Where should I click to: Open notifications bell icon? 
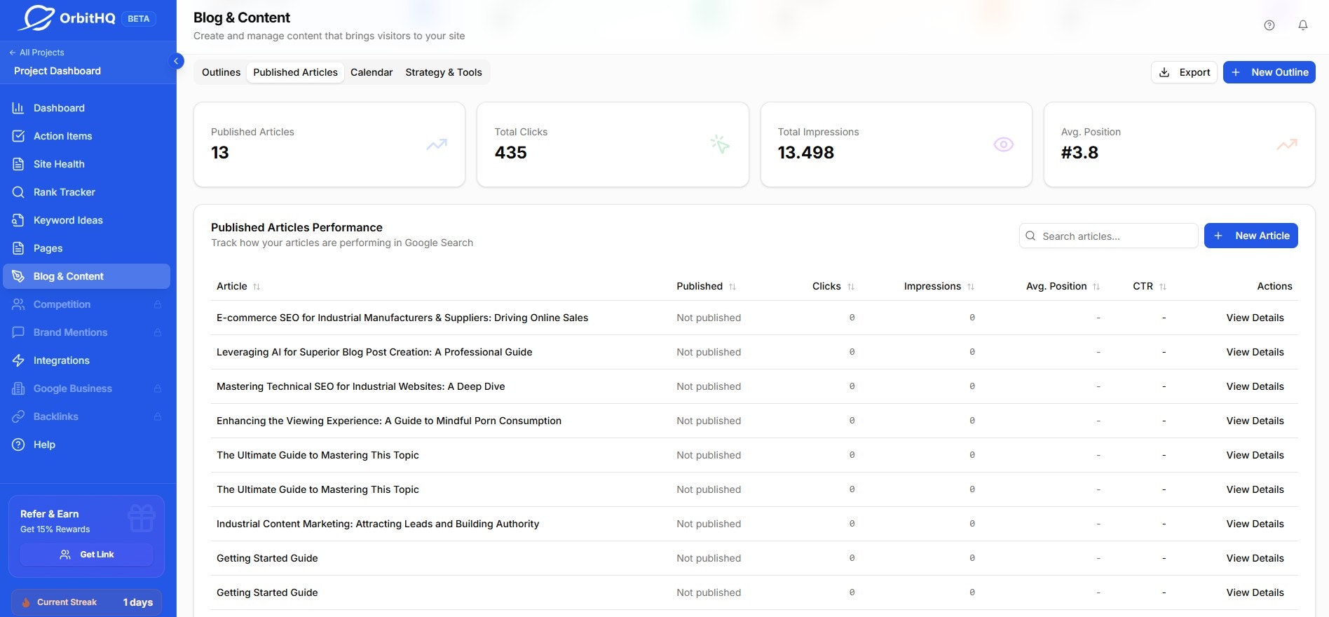click(1303, 25)
